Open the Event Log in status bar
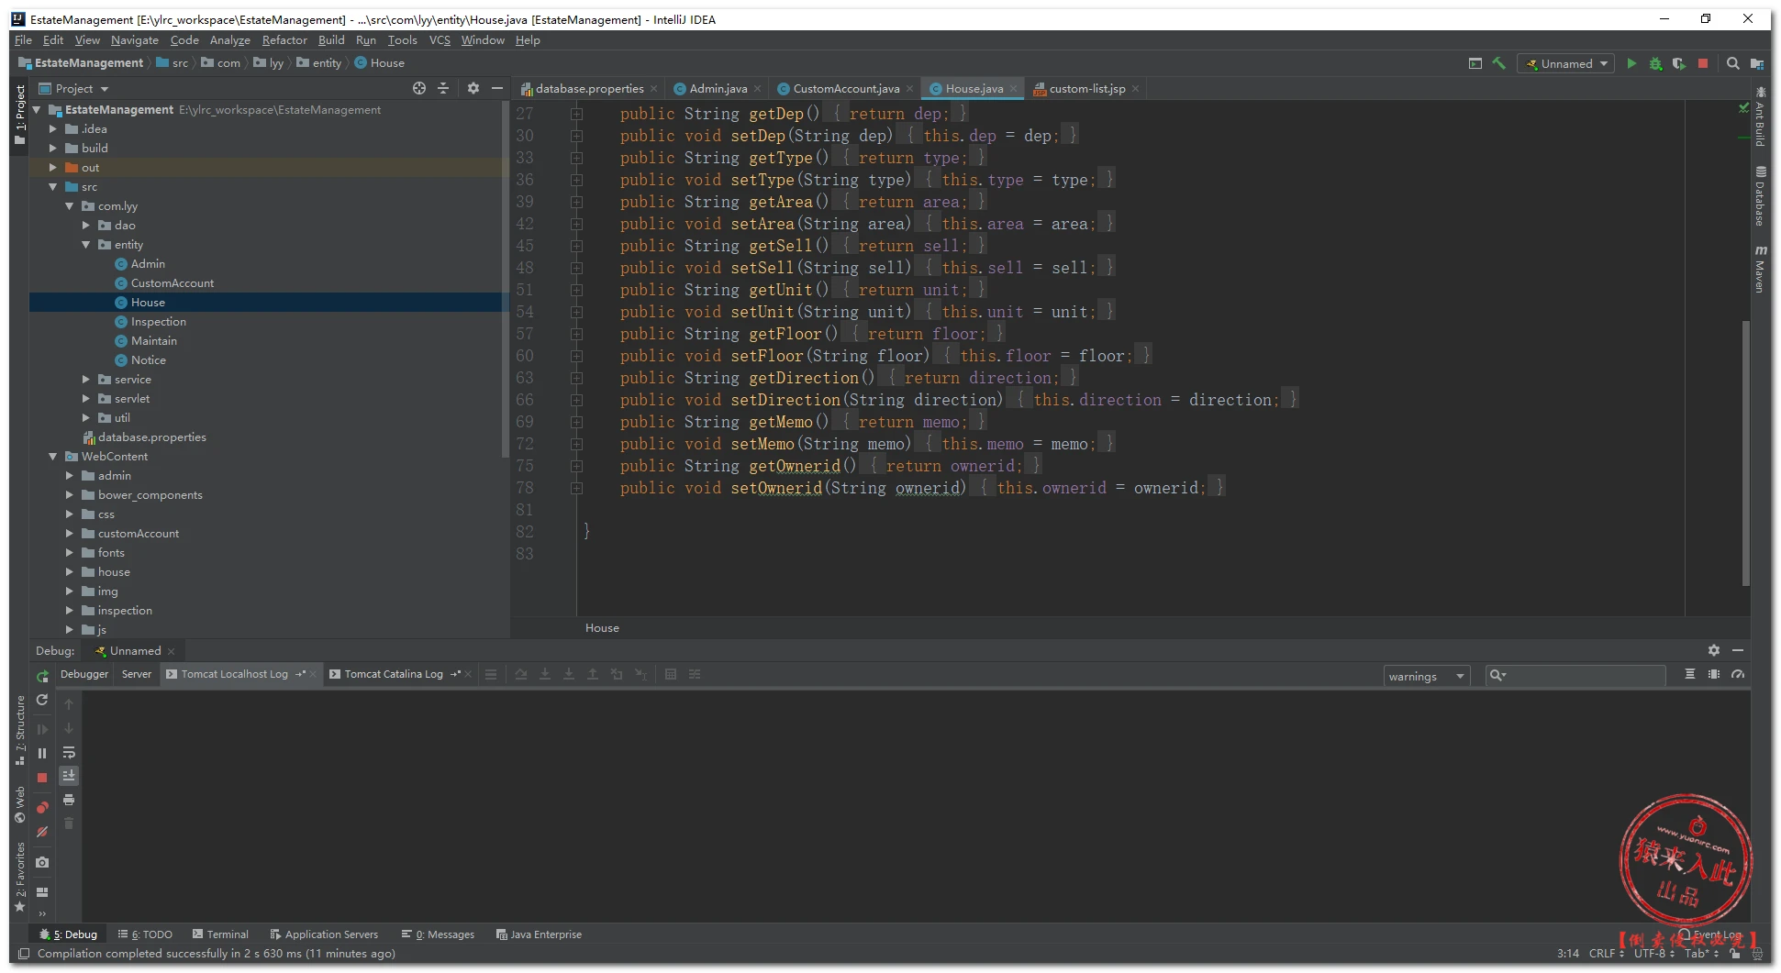This screenshot has height=973, width=1781. point(1710,934)
